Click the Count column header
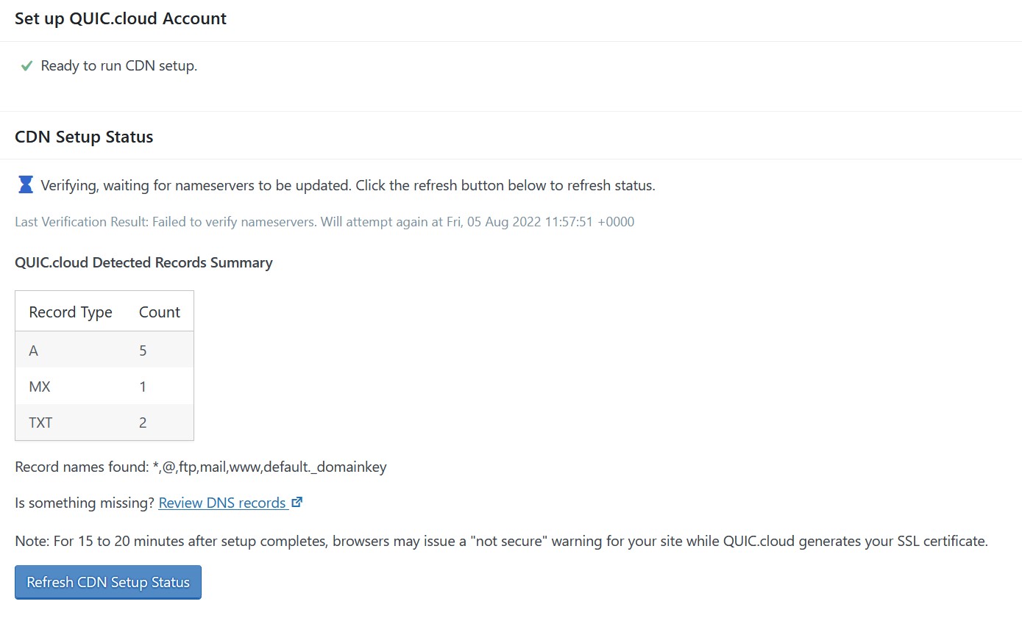1022x618 pixels. coord(159,312)
